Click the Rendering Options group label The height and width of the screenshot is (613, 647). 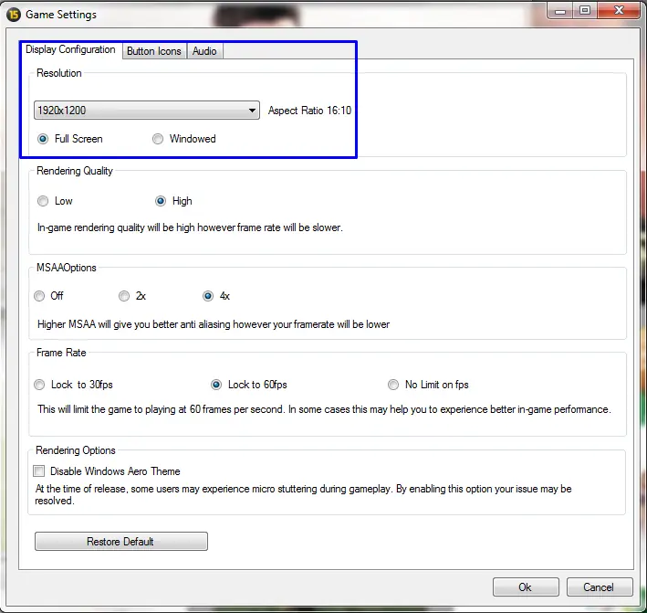[76, 450]
